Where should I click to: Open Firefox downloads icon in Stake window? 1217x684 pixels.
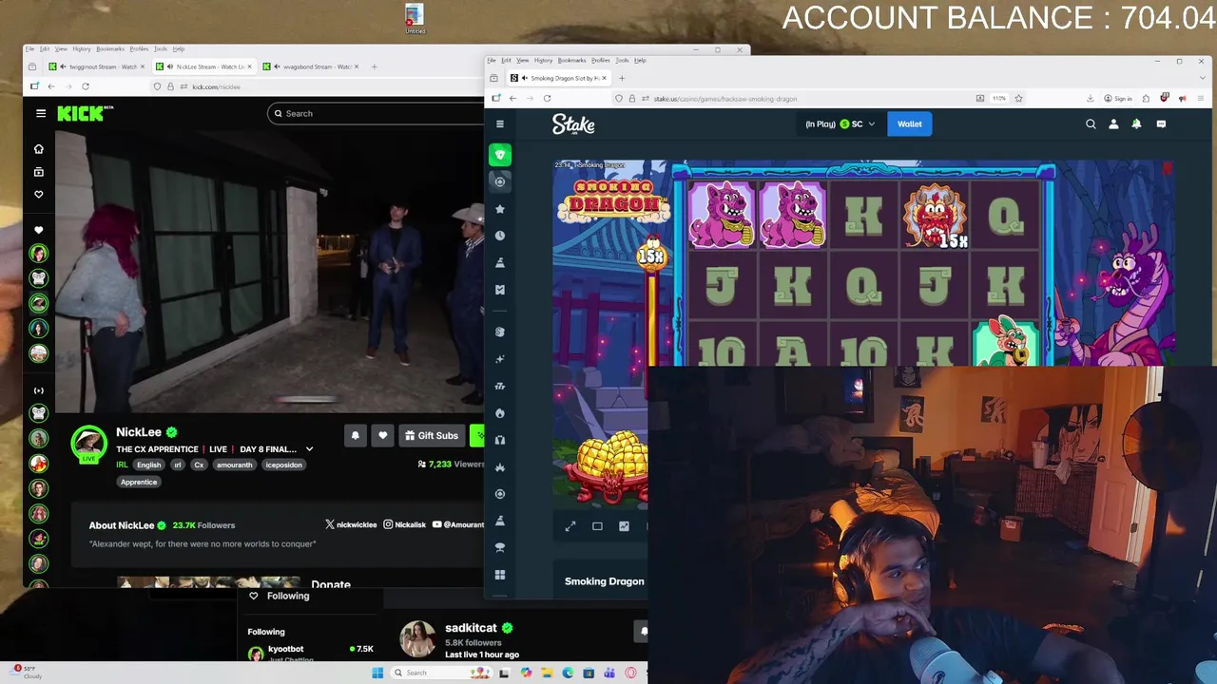tap(1090, 98)
